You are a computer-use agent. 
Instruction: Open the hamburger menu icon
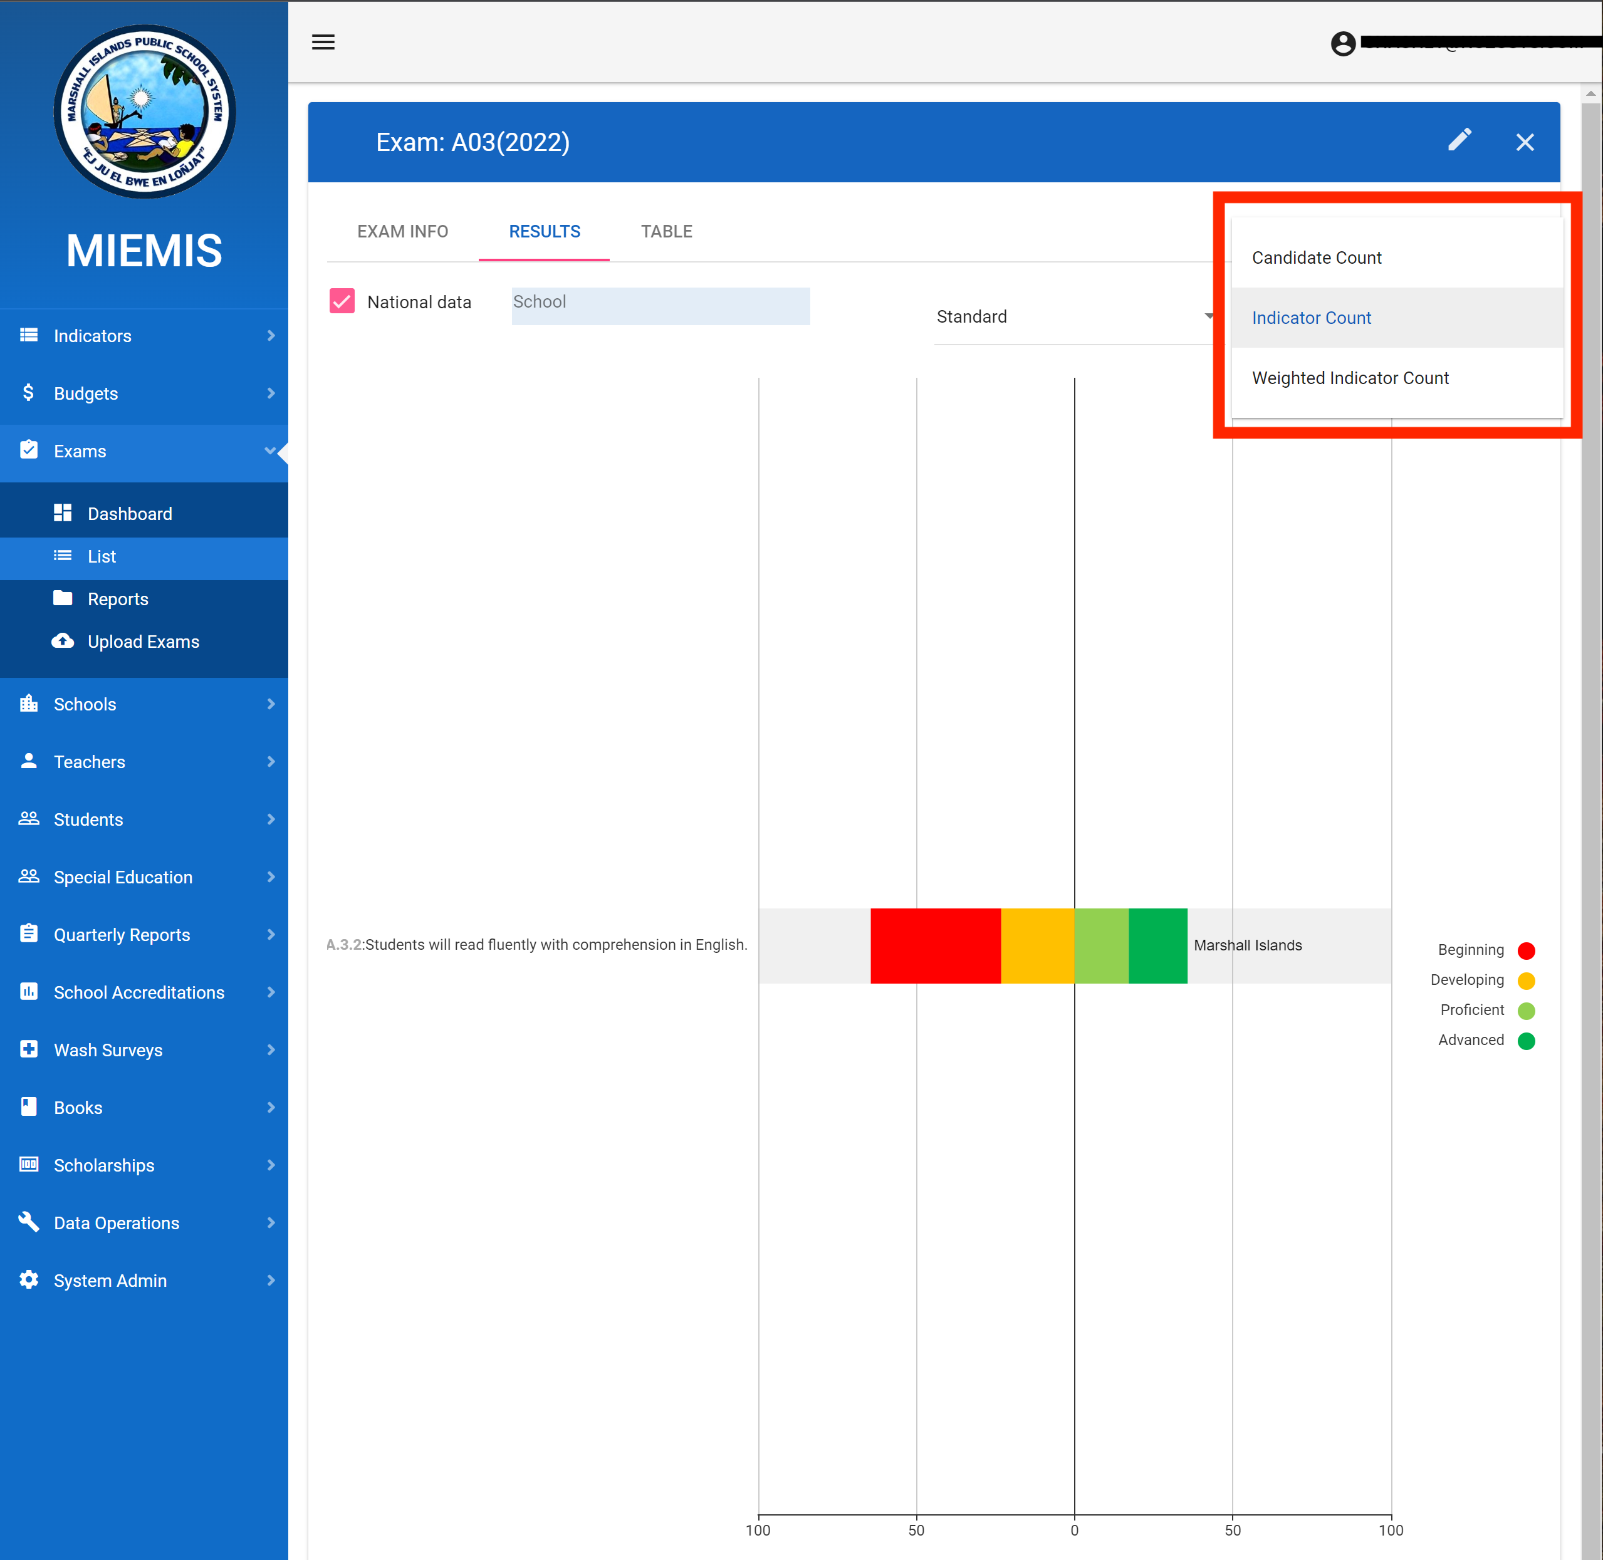[x=323, y=43]
